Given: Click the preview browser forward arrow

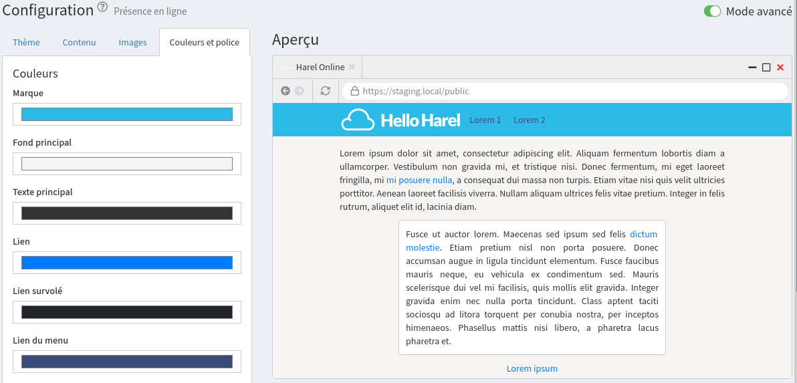Looking at the screenshot, I should click(300, 91).
